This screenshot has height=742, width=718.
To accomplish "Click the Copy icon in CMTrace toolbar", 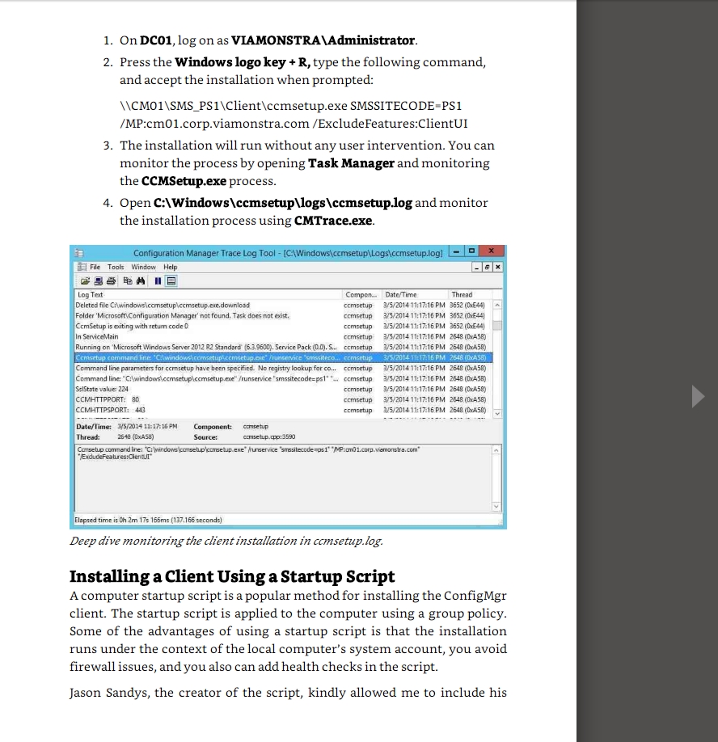I will (127, 280).
